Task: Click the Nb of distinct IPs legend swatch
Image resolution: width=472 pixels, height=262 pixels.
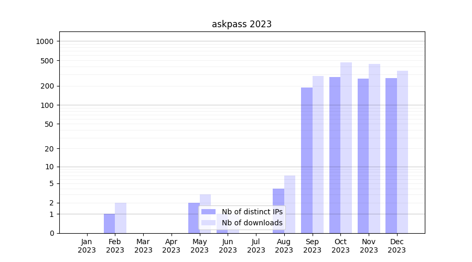Action: click(x=208, y=212)
